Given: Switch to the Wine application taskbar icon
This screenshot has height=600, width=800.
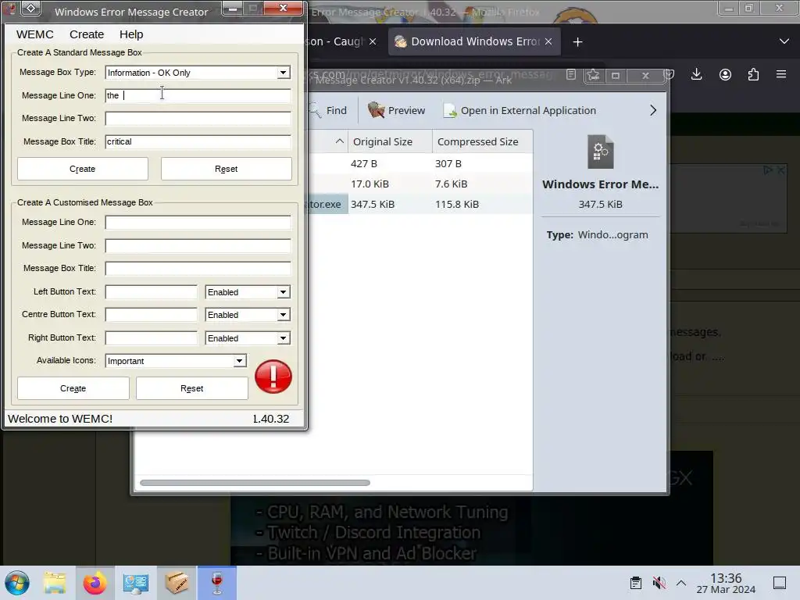Looking at the screenshot, I should point(217,583).
